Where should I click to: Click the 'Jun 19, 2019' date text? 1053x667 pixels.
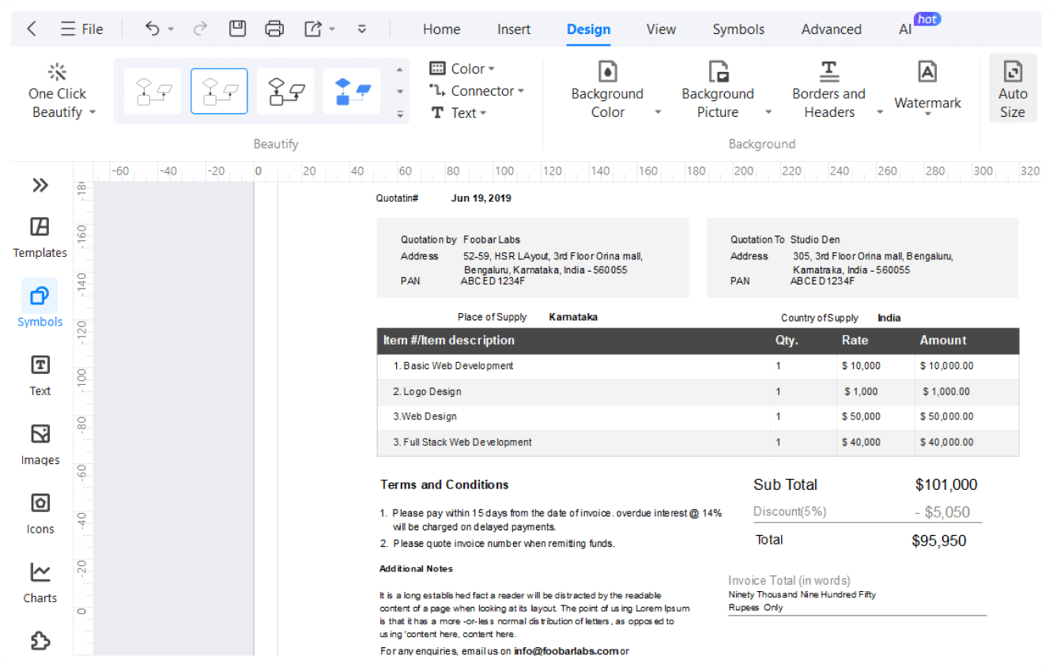(481, 198)
